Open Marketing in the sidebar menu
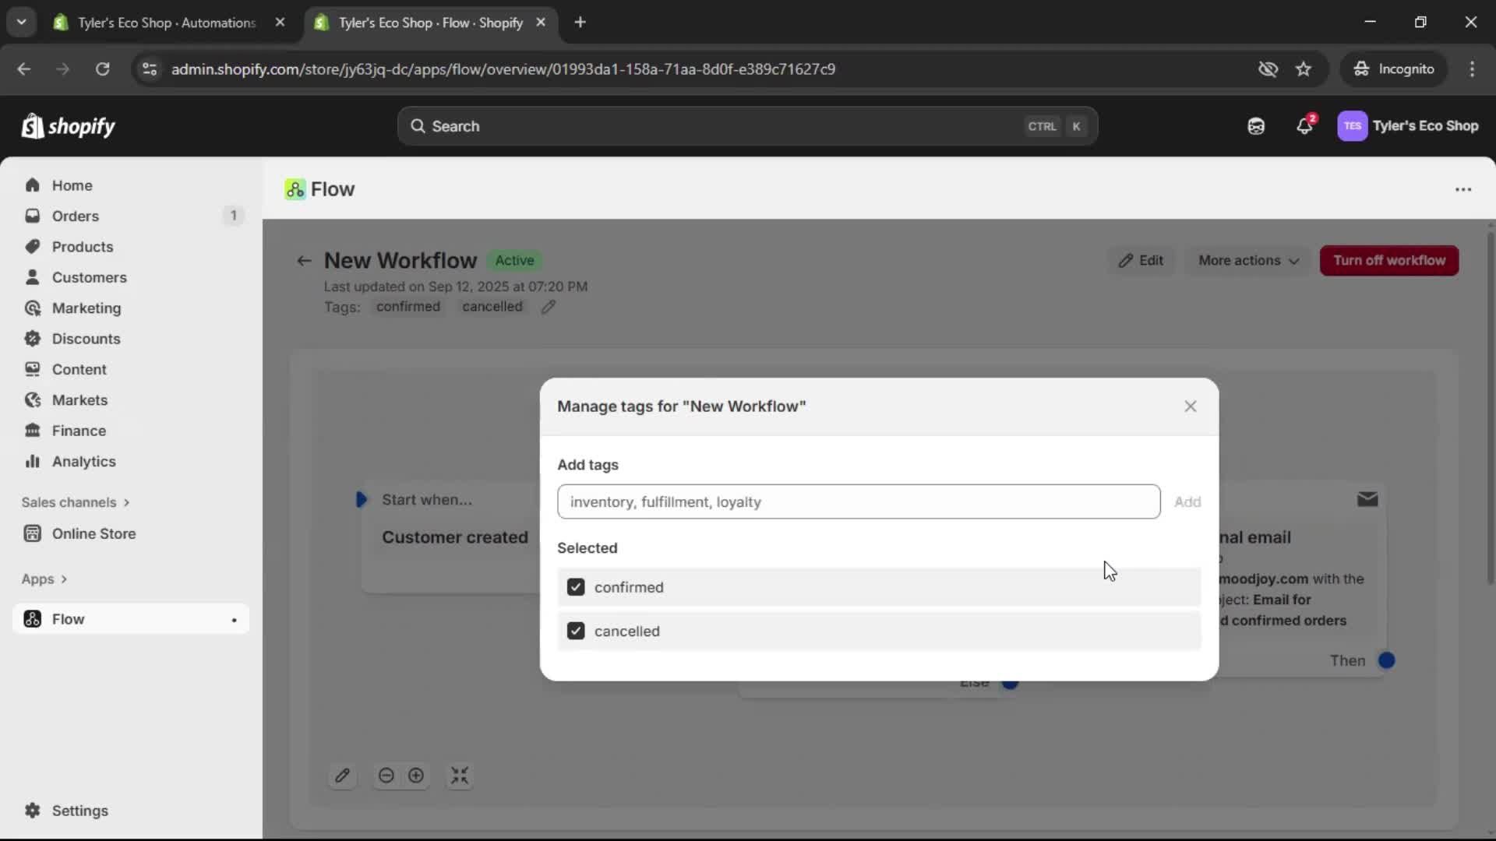 (86, 308)
